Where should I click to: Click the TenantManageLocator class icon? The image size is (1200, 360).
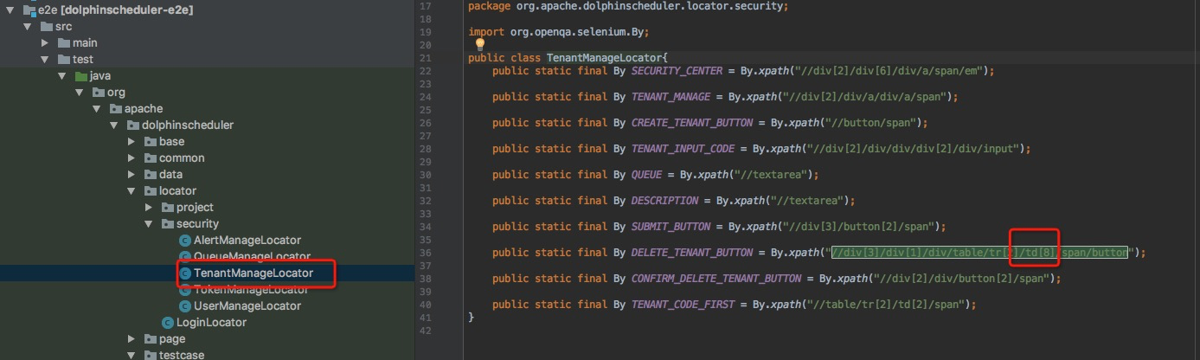(x=184, y=273)
